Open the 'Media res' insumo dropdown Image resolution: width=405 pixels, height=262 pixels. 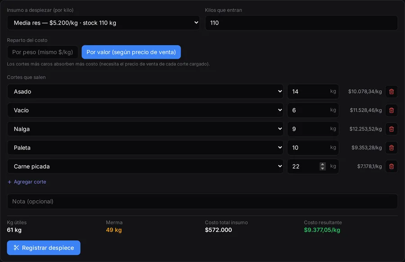(103, 23)
